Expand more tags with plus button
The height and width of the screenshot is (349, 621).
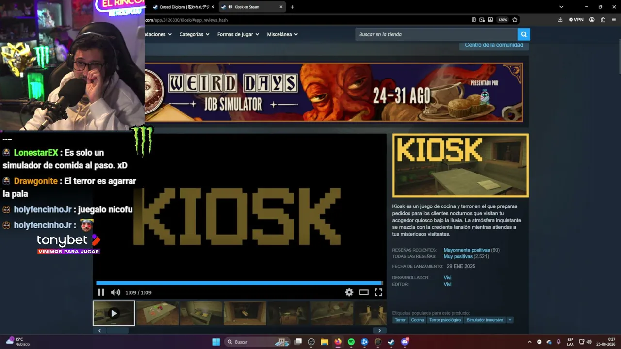click(510, 320)
